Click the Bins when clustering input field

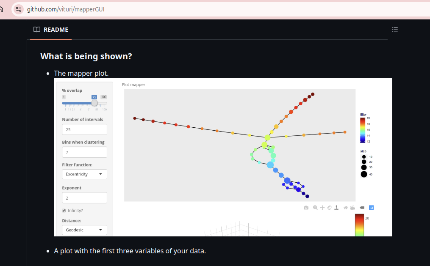(x=84, y=152)
